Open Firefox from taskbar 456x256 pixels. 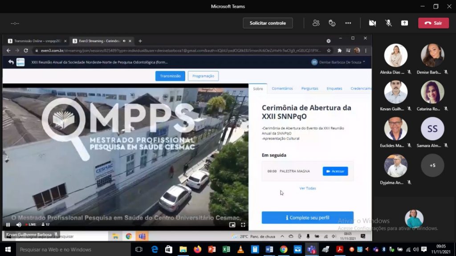pos(197,249)
